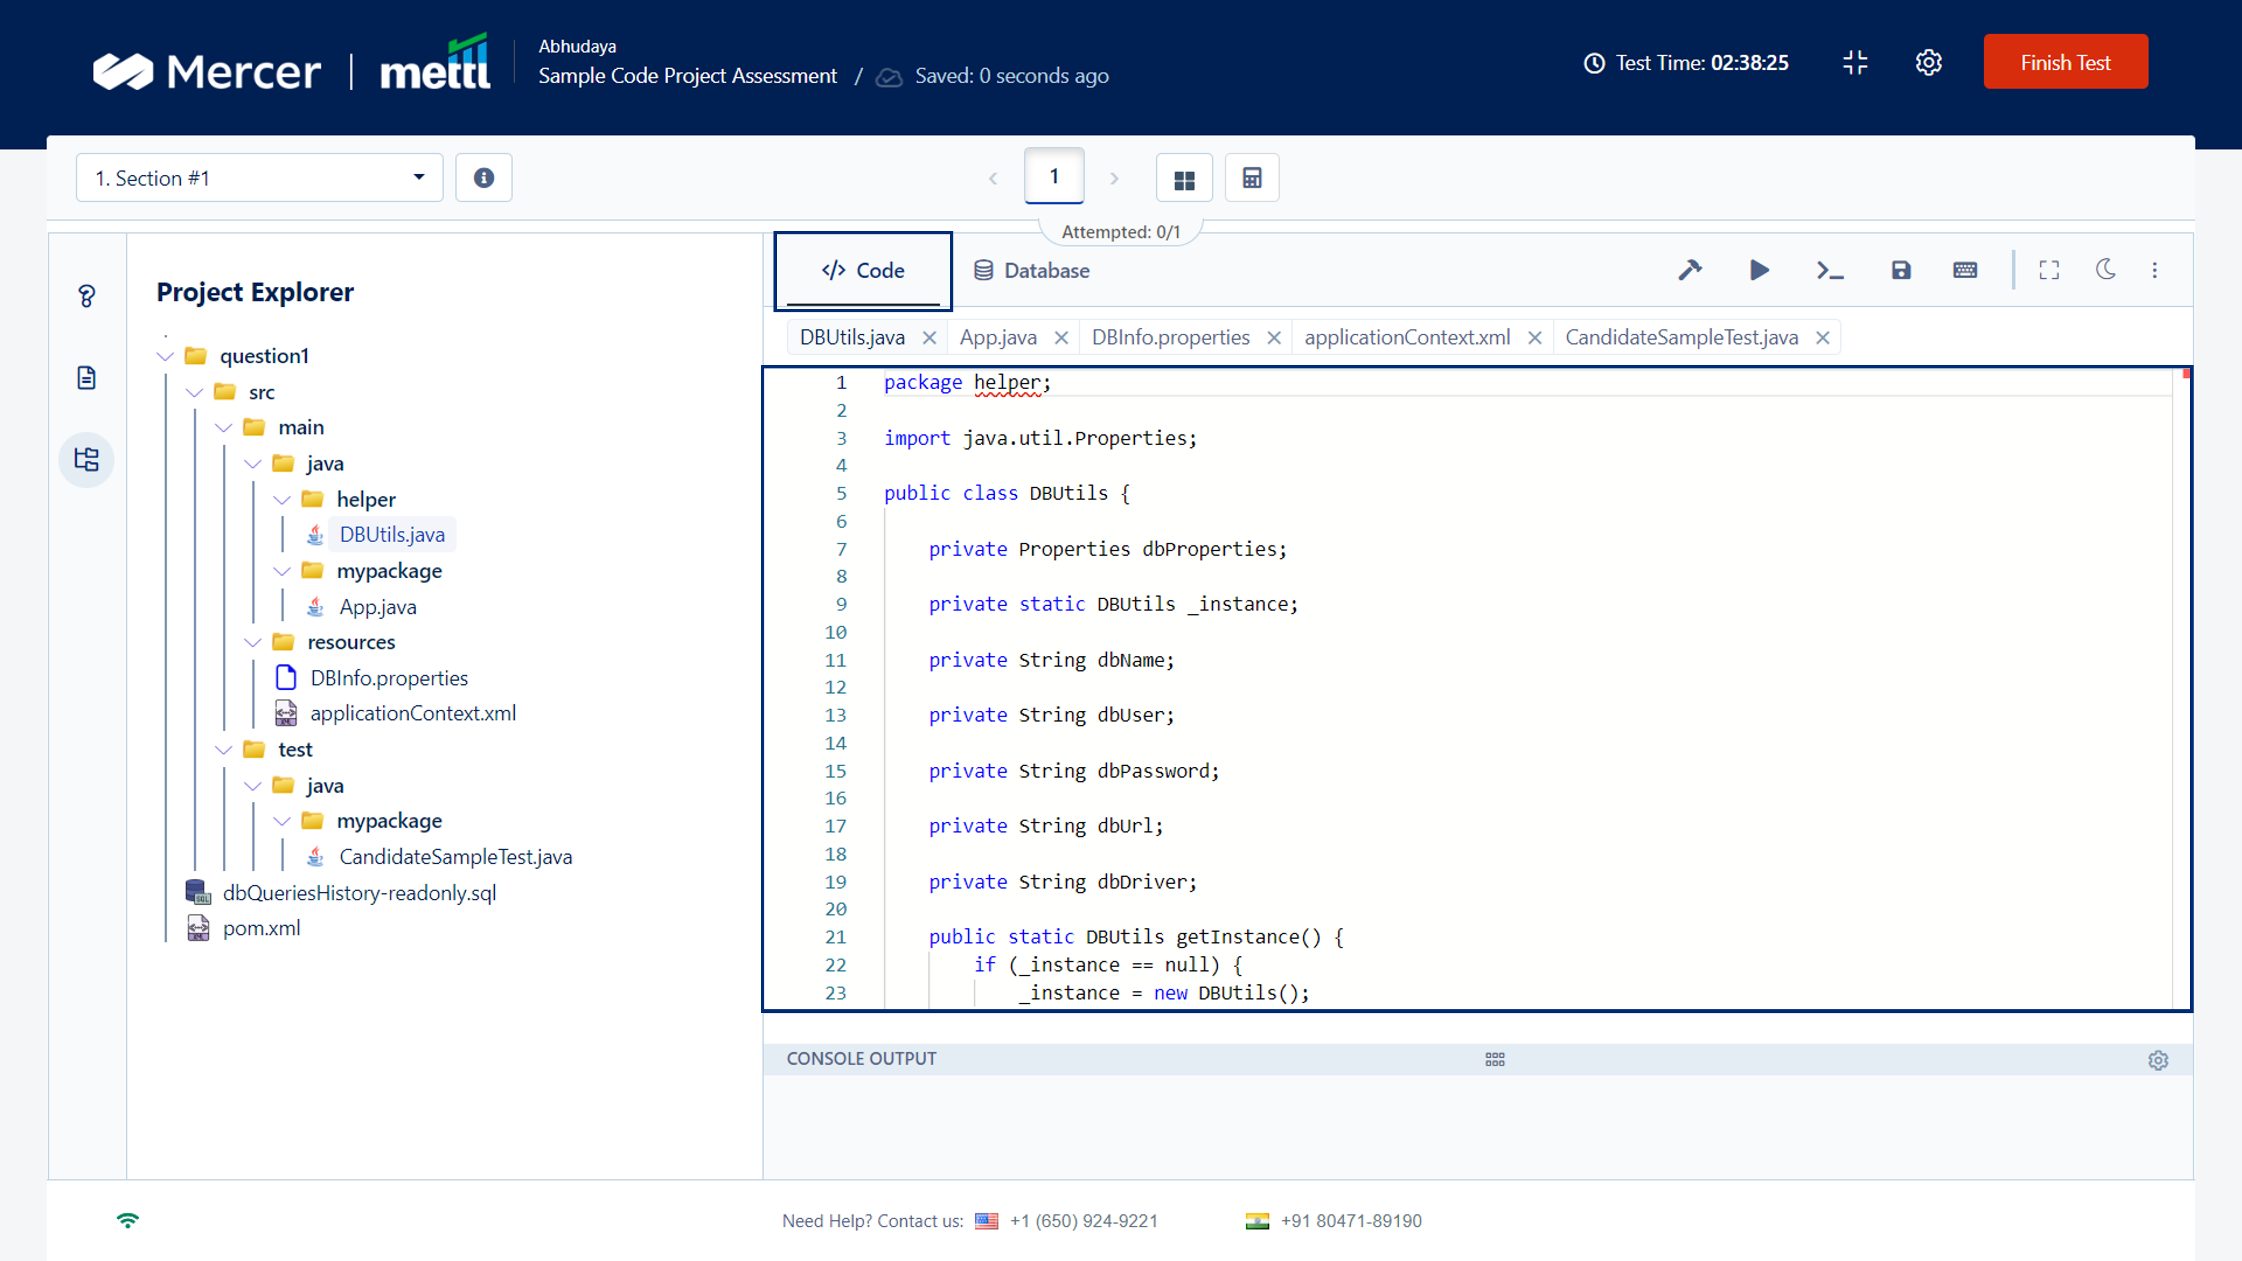Go to next question arrow
The width and height of the screenshot is (2242, 1261).
point(1114,178)
